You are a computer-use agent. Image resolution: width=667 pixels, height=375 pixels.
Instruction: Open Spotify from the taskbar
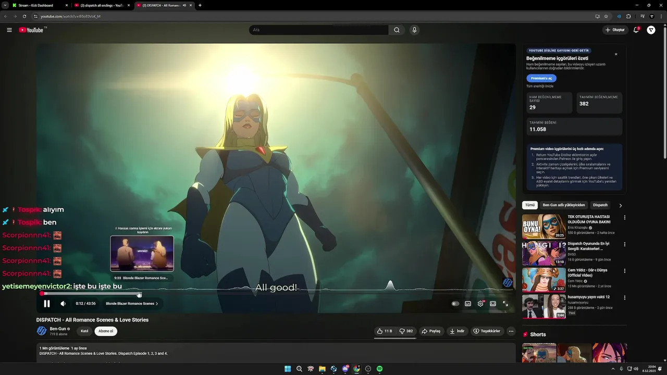tap(379, 369)
